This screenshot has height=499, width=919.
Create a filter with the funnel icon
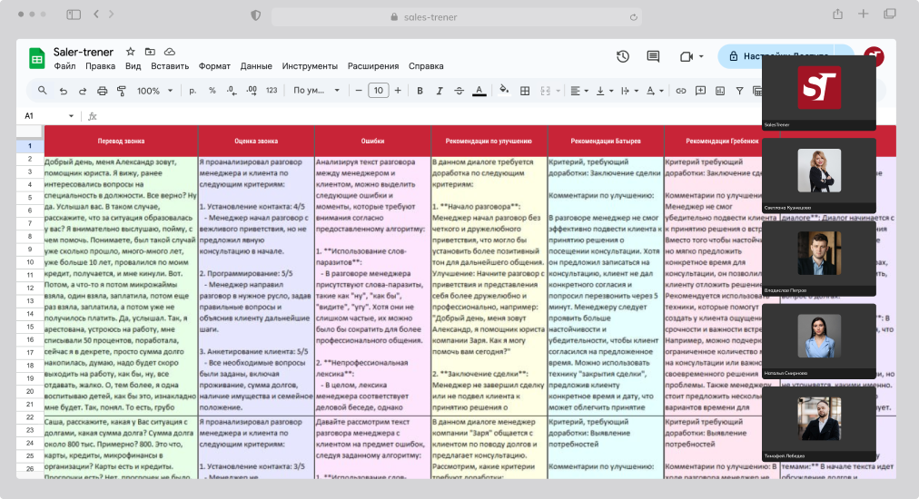740,91
